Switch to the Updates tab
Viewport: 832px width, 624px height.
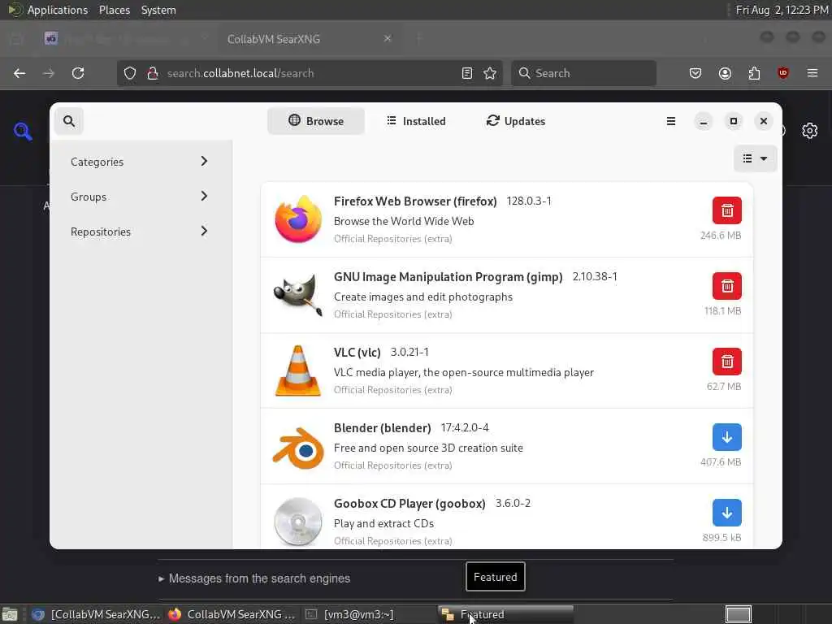tap(516, 121)
